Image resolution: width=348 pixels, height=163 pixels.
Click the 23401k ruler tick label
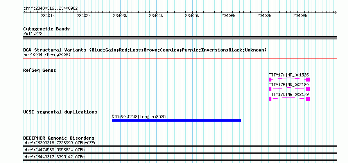pos(48,16)
